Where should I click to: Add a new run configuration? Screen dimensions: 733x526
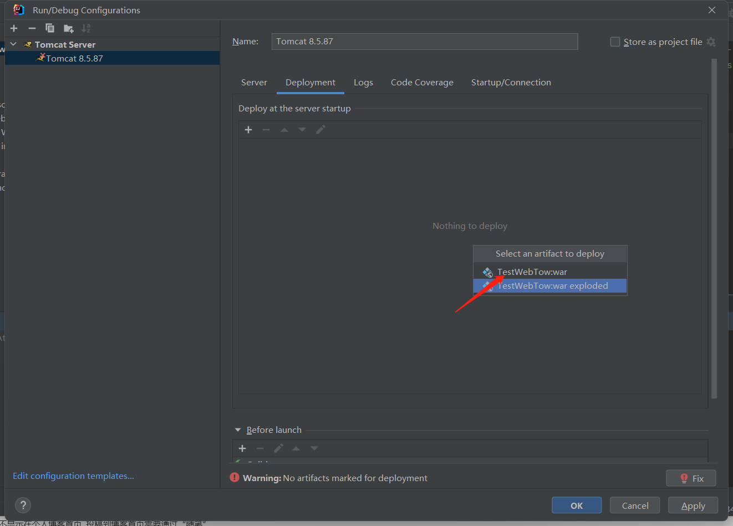click(x=14, y=28)
